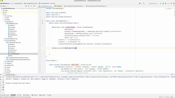Click joiningandchars in the breadcrumb bar
The height and width of the screenshot is (98, 175).
pyautogui.click(x=18, y=4)
